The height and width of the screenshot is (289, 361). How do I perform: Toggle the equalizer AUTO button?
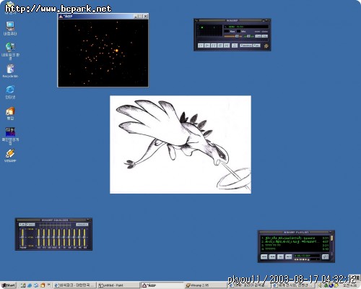tap(30, 225)
